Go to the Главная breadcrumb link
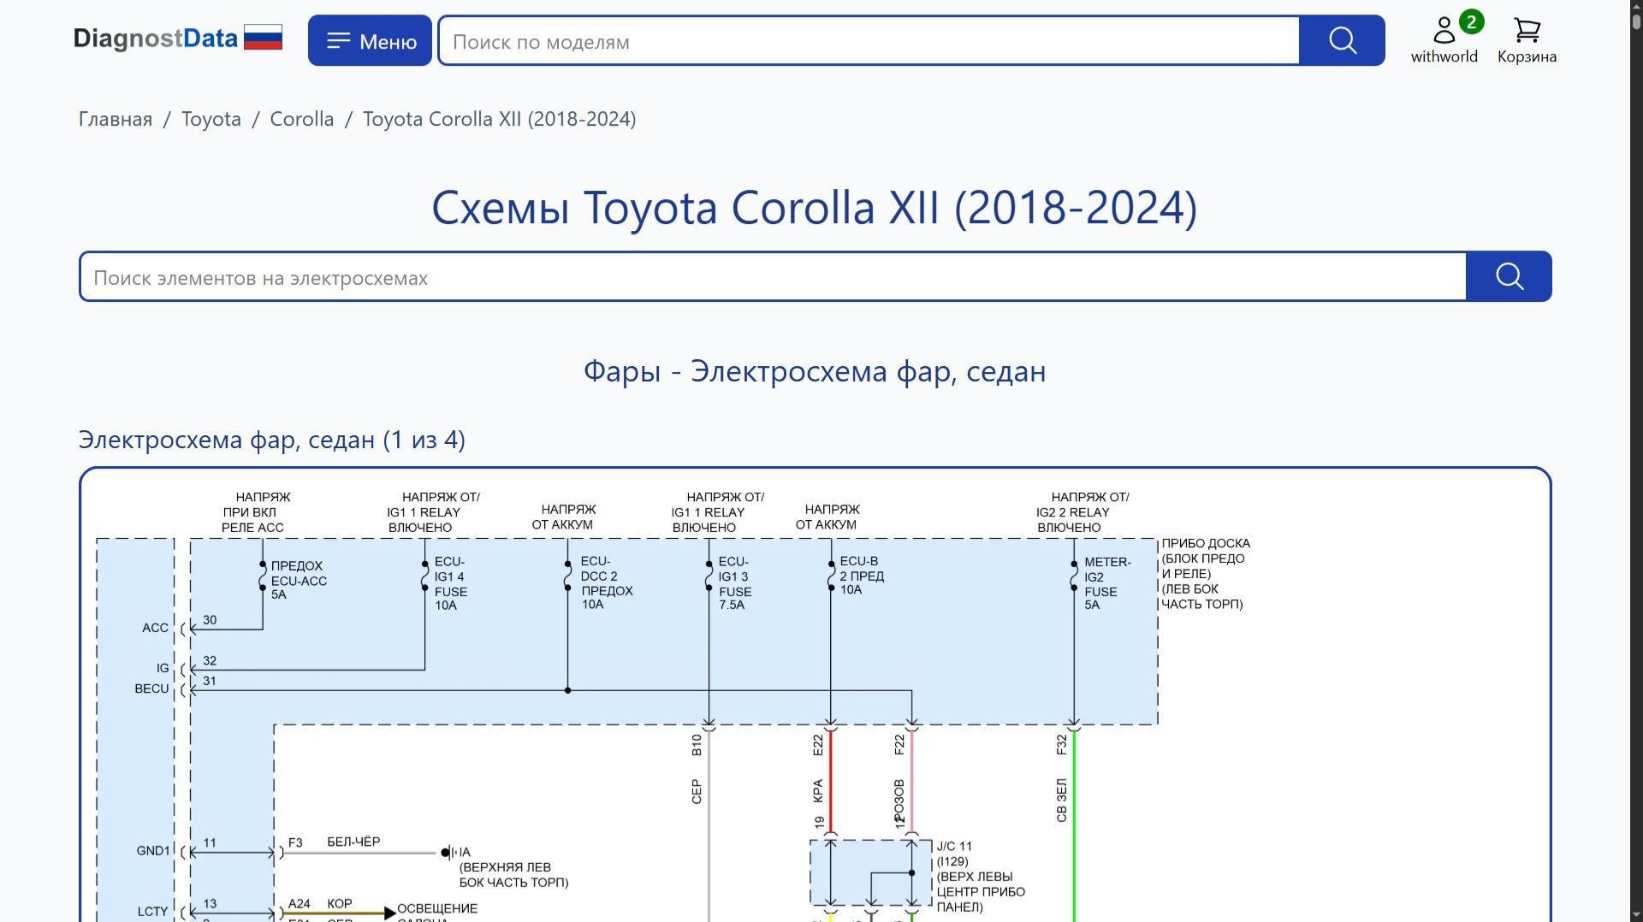This screenshot has height=922, width=1643. [116, 119]
